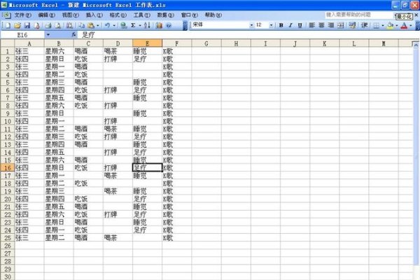The width and height of the screenshot is (420, 280).
Task: Toggle Italic formatting
Action: click(x=290, y=25)
